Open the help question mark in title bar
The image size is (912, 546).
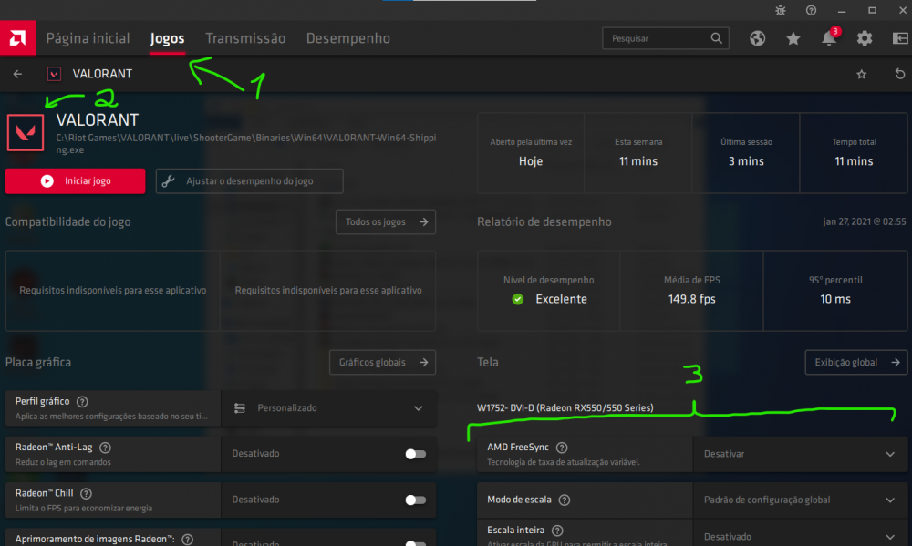tap(812, 10)
